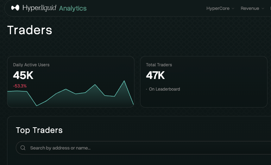Click the magnifier icon in search bar
This screenshot has height=165, width=271.
pos(23,148)
